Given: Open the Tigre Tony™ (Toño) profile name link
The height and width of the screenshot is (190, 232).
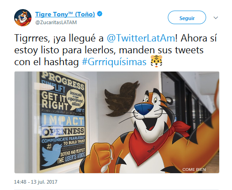Looking at the screenshot, I should (x=65, y=14).
